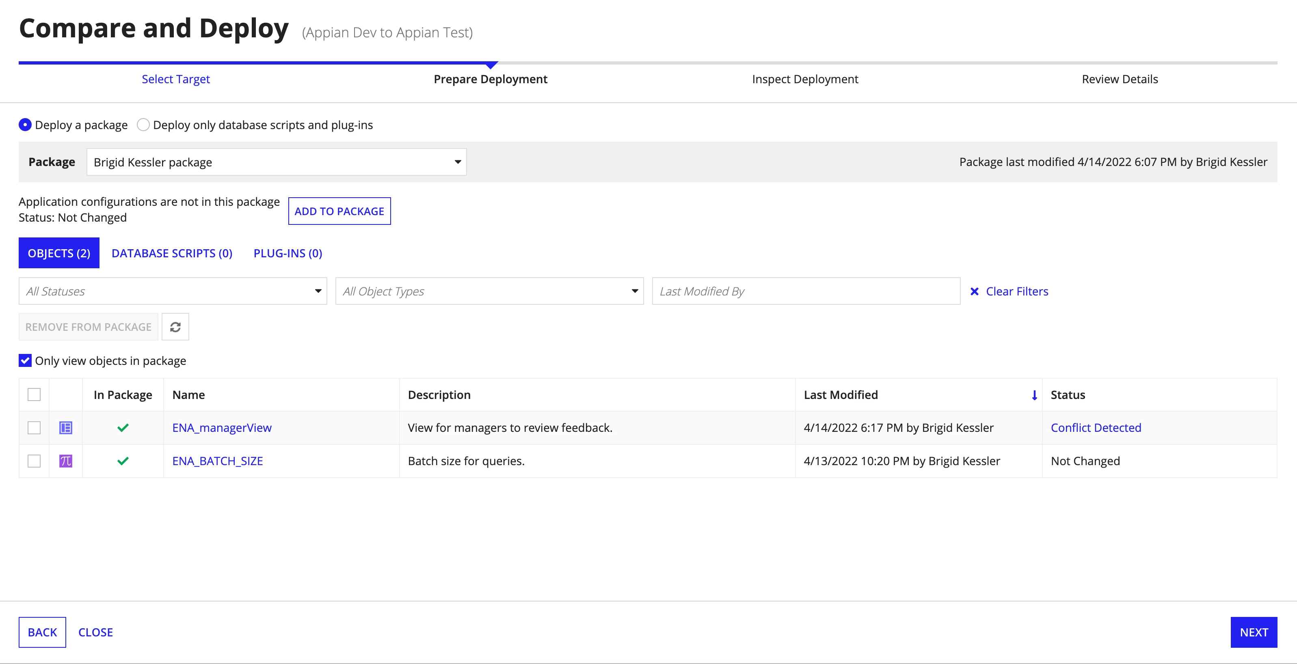Click the refresh objects icon button

tap(175, 327)
